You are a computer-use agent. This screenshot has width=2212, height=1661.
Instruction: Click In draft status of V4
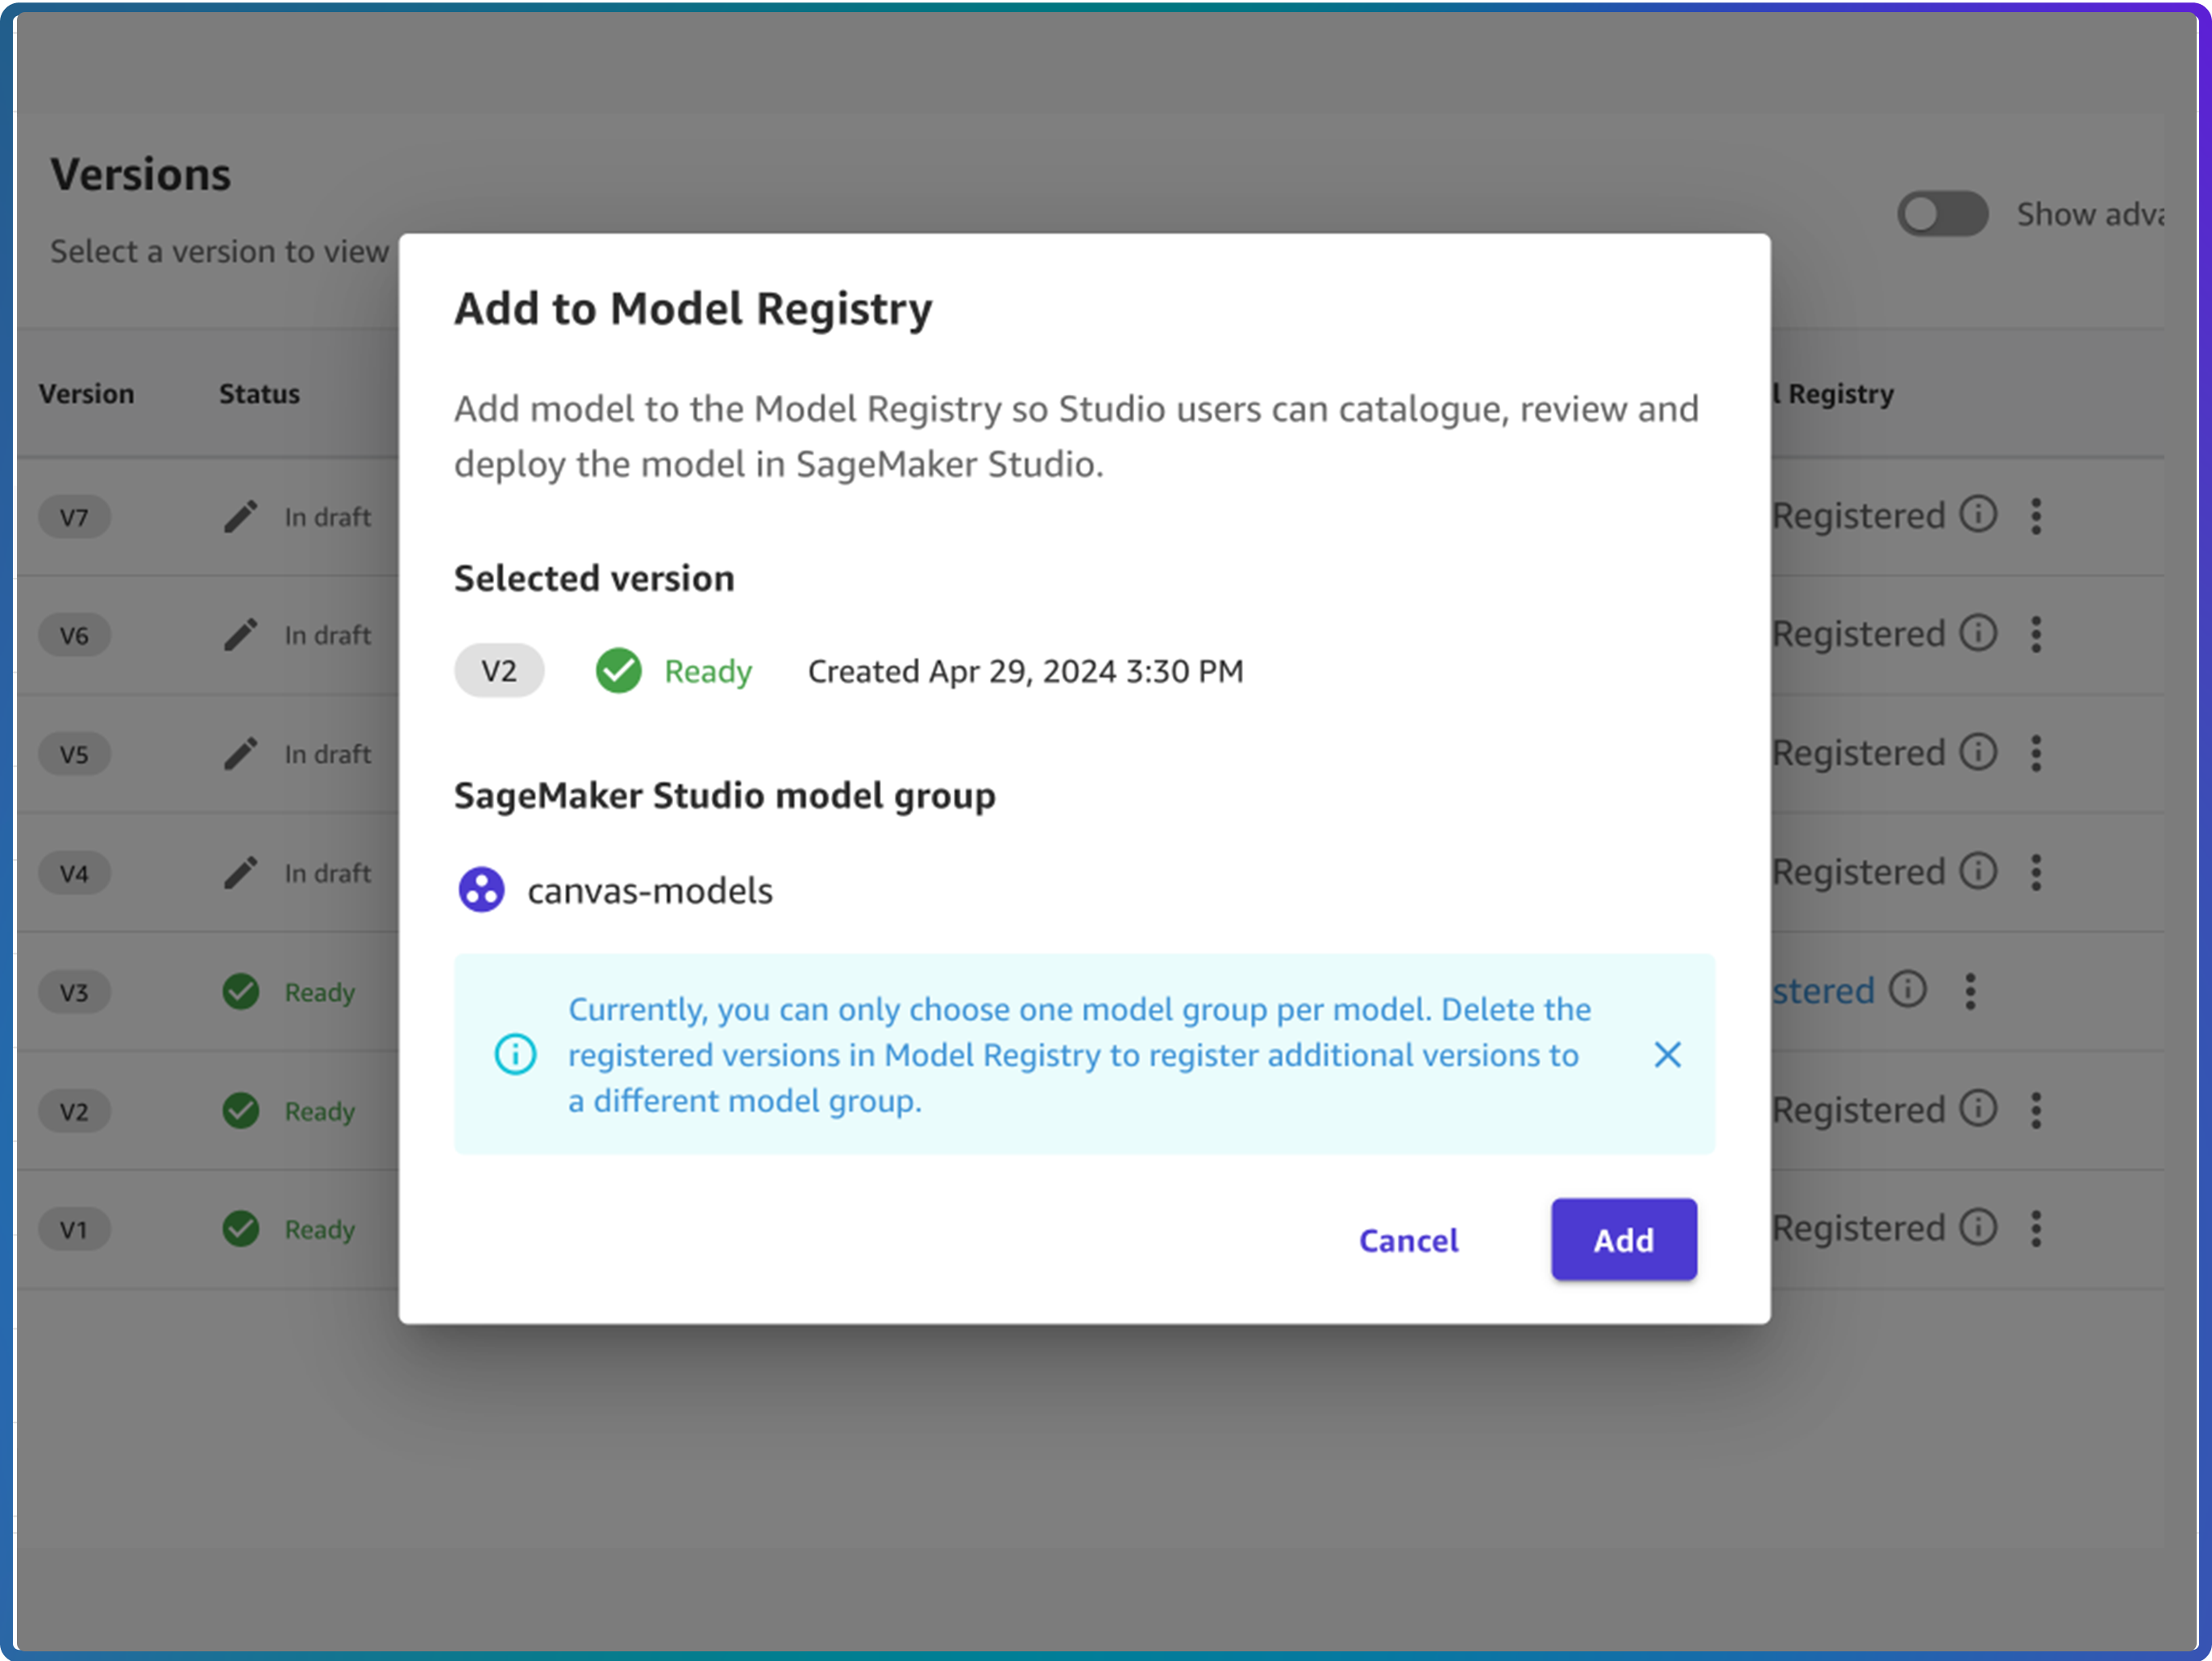[x=327, y=873]
